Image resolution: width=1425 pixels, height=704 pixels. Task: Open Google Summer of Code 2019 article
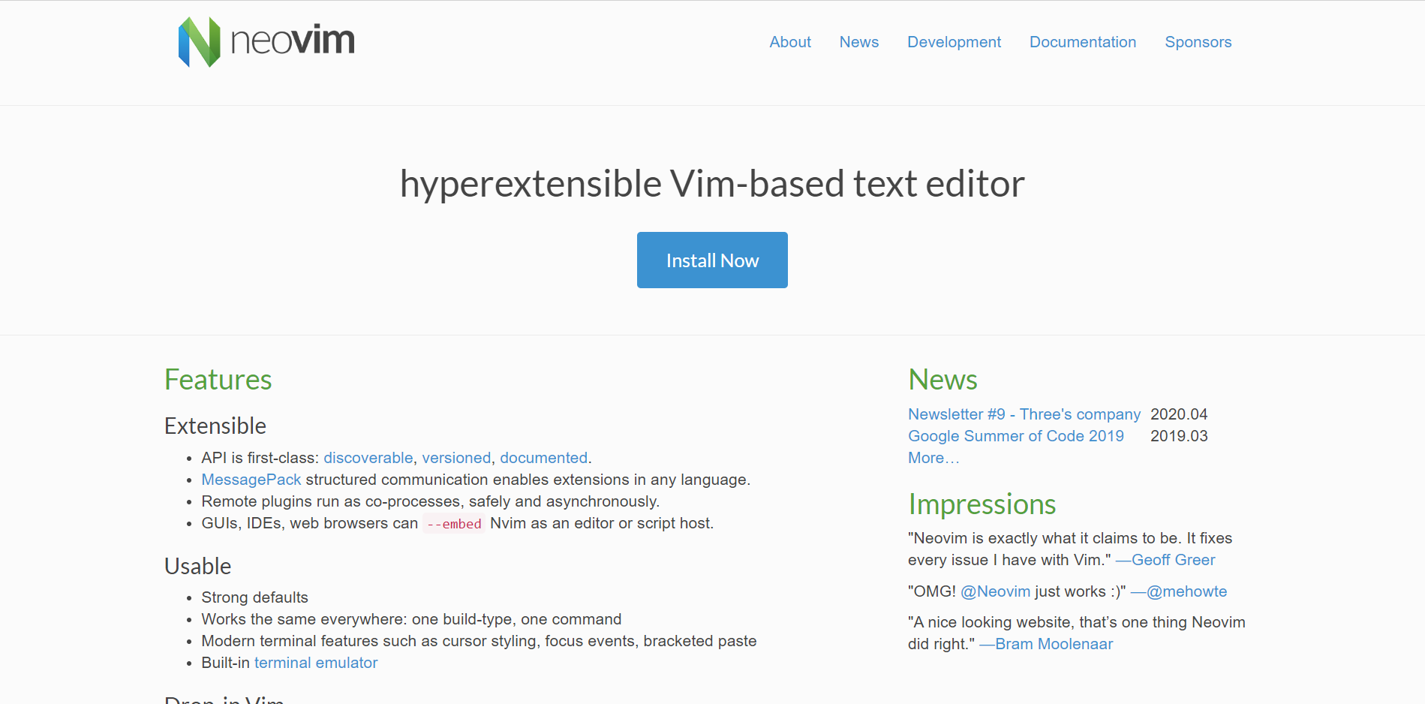click(1015, 436)
